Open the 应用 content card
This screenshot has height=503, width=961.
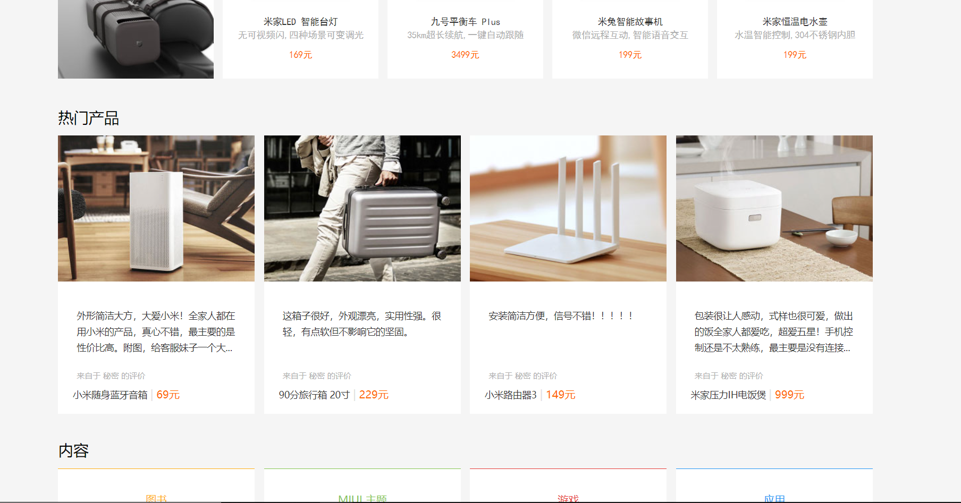[774, 486]
